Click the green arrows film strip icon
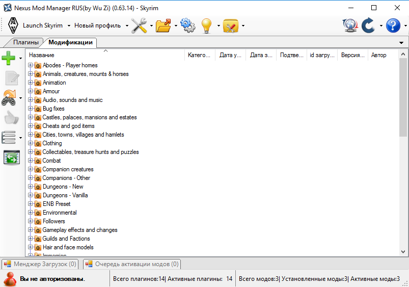The image size is (409, 287). tap(12, 158)
